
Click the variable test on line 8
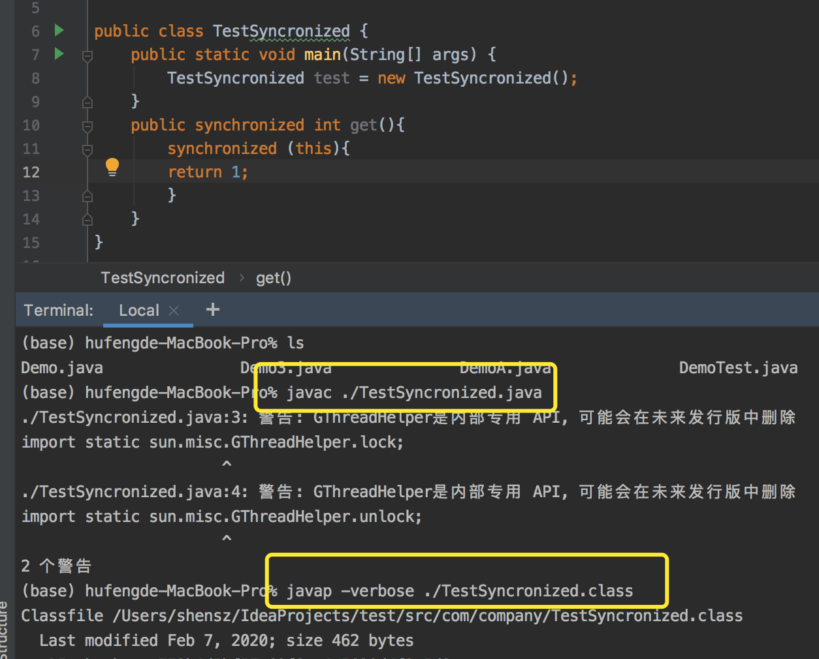(x=332, y=78)
